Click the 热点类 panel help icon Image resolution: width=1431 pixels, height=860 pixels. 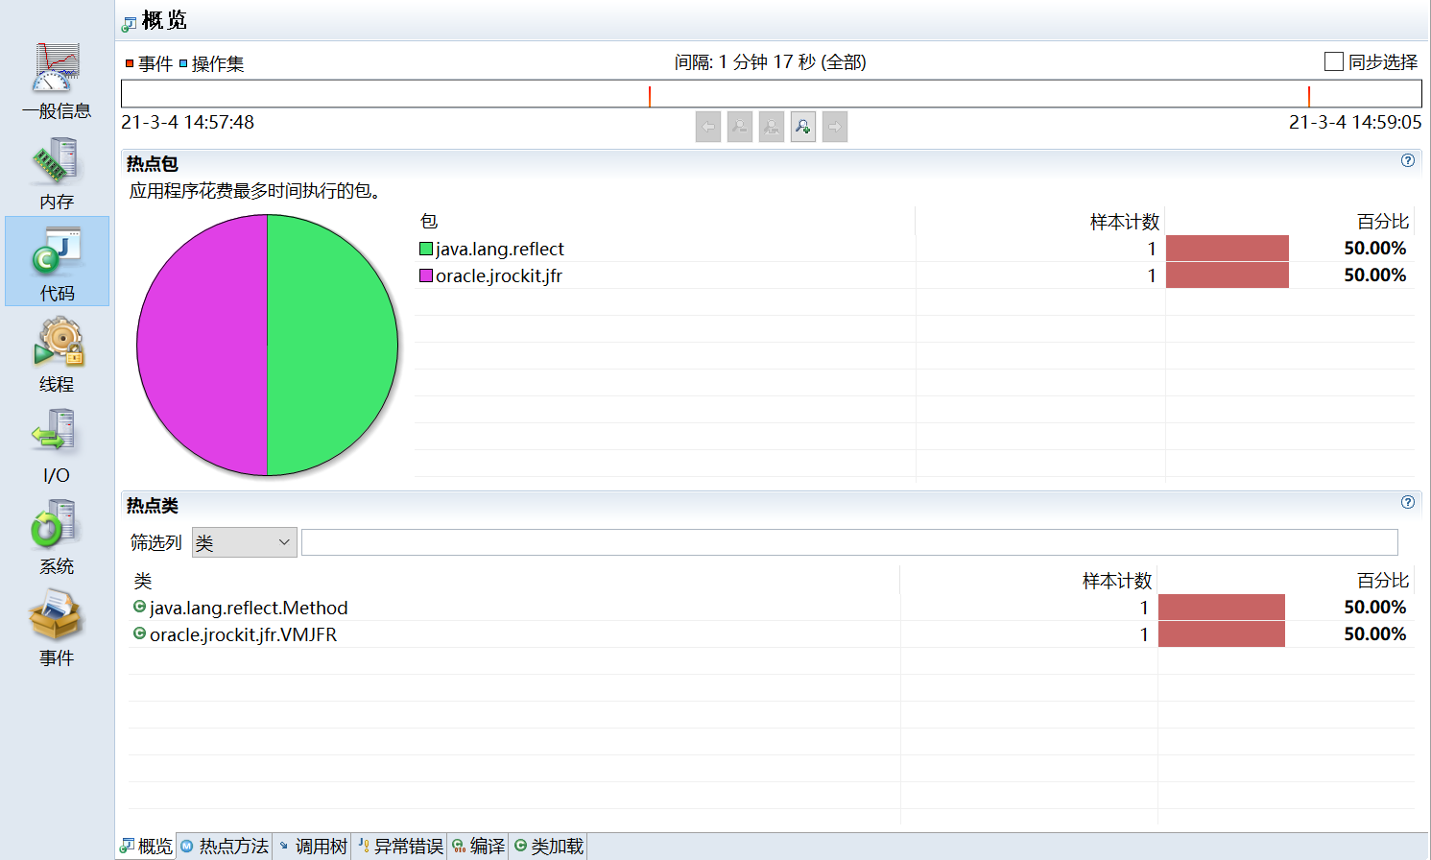pyautogui.click(x=1407, y=502)
